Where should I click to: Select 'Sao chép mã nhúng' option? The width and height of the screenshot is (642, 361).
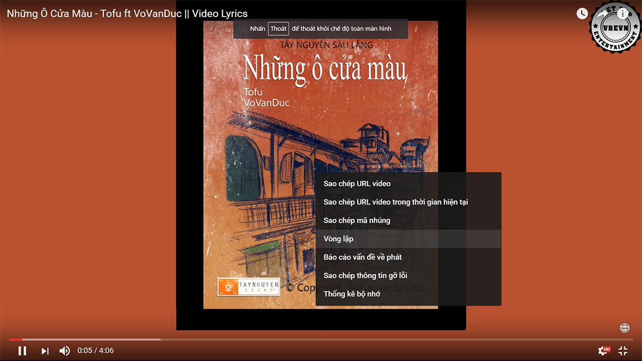click(408, 220)
